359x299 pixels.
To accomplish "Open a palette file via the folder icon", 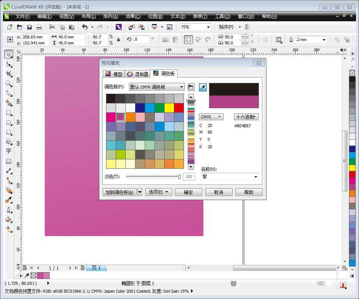I will click(x=191, y=87).
